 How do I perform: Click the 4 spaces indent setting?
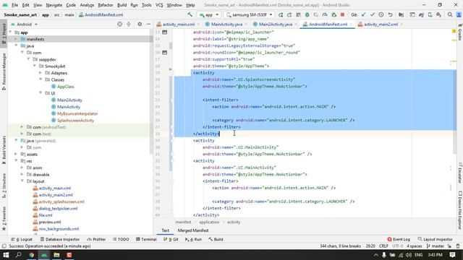point(415,246)
